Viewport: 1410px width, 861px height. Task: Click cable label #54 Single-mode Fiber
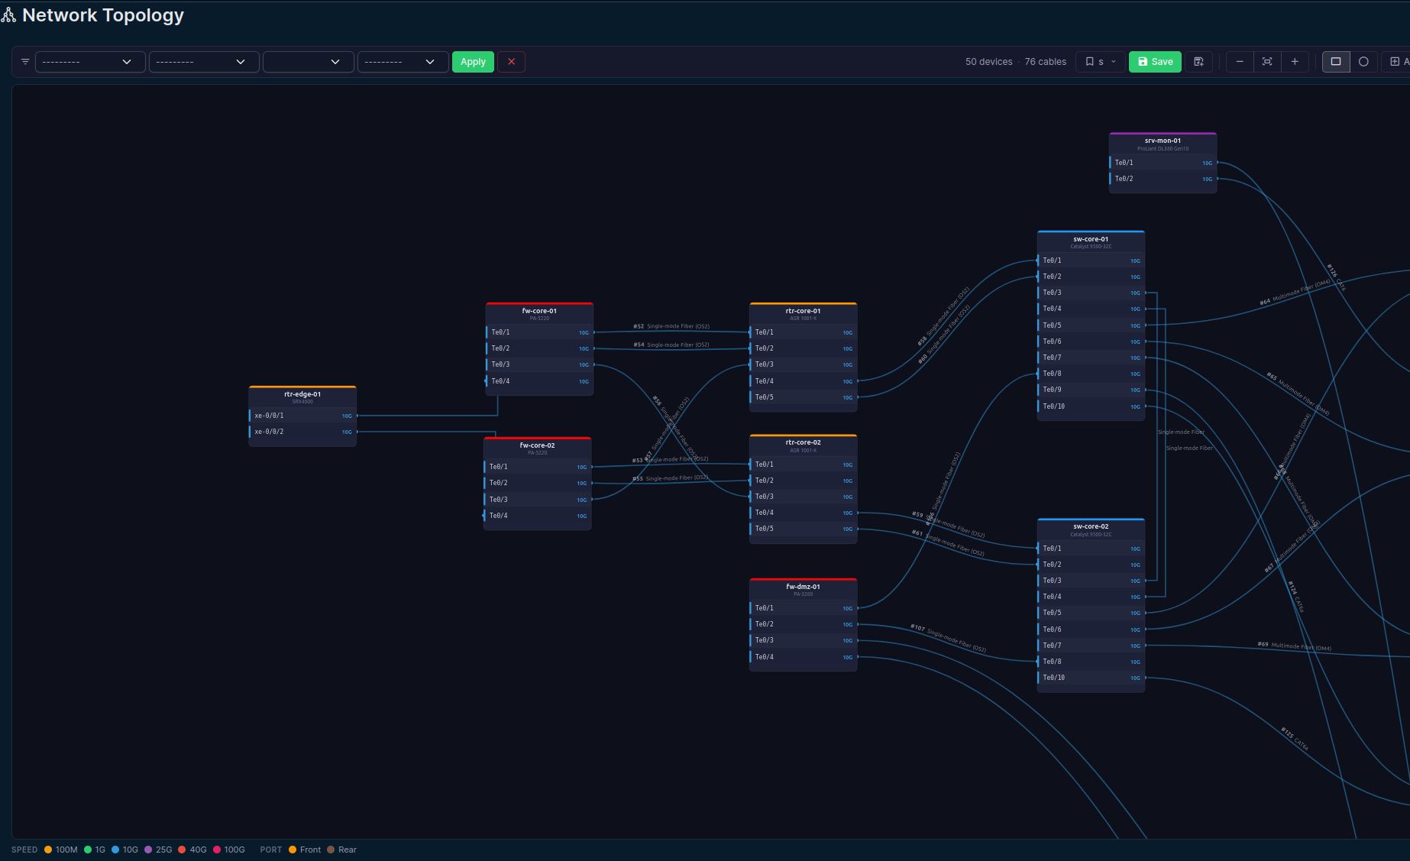671,345
